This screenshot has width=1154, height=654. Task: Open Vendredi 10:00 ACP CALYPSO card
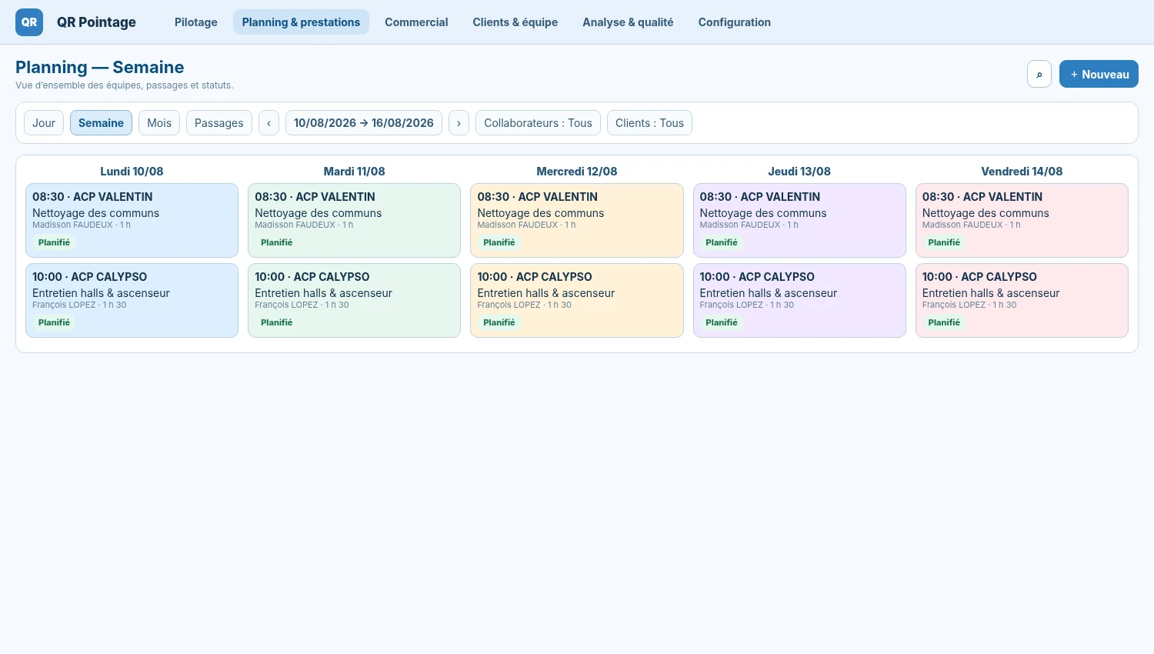coord(1022,300)
